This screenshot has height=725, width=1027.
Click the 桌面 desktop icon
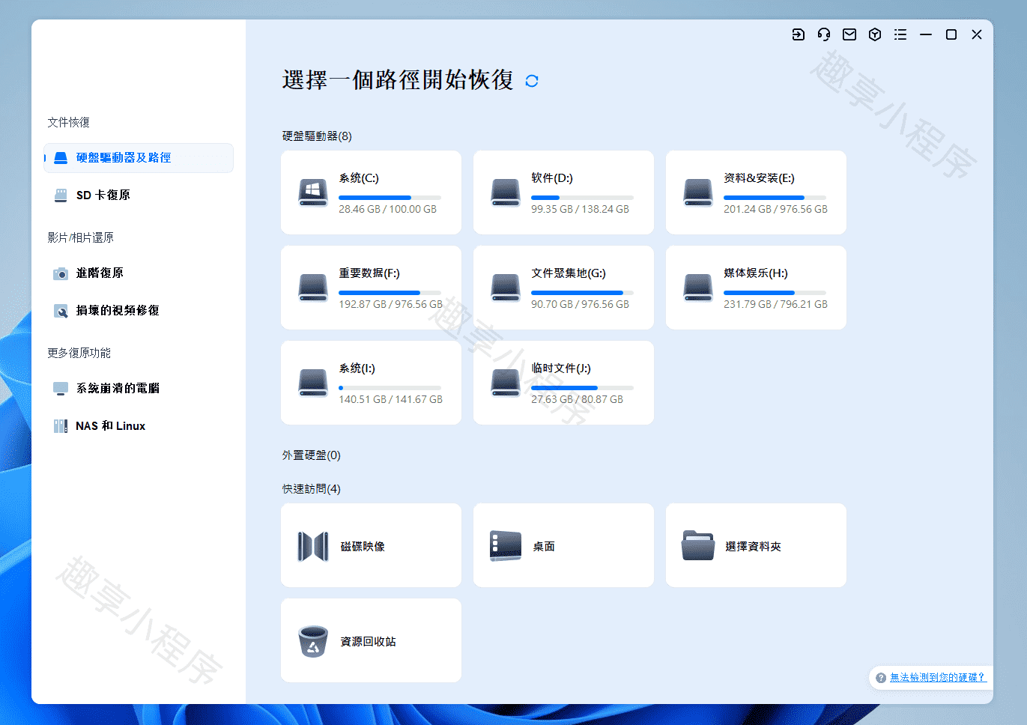point(506,547)
